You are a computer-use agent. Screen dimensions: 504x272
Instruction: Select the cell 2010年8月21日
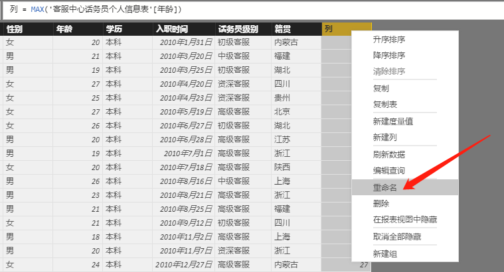186,195
